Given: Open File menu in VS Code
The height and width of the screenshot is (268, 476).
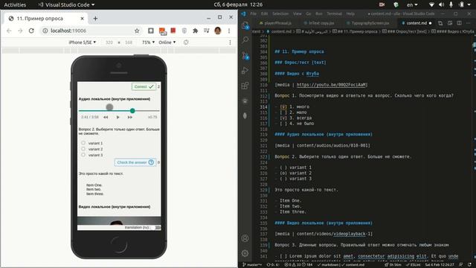Looking at the screenshot, I should tap(253, 13).
